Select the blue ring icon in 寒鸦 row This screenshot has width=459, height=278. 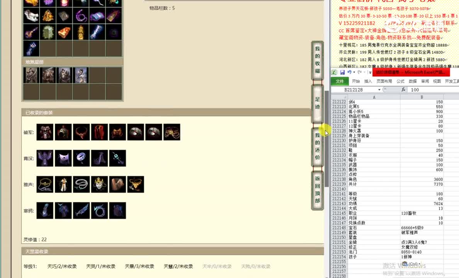(x=99, y=210)
